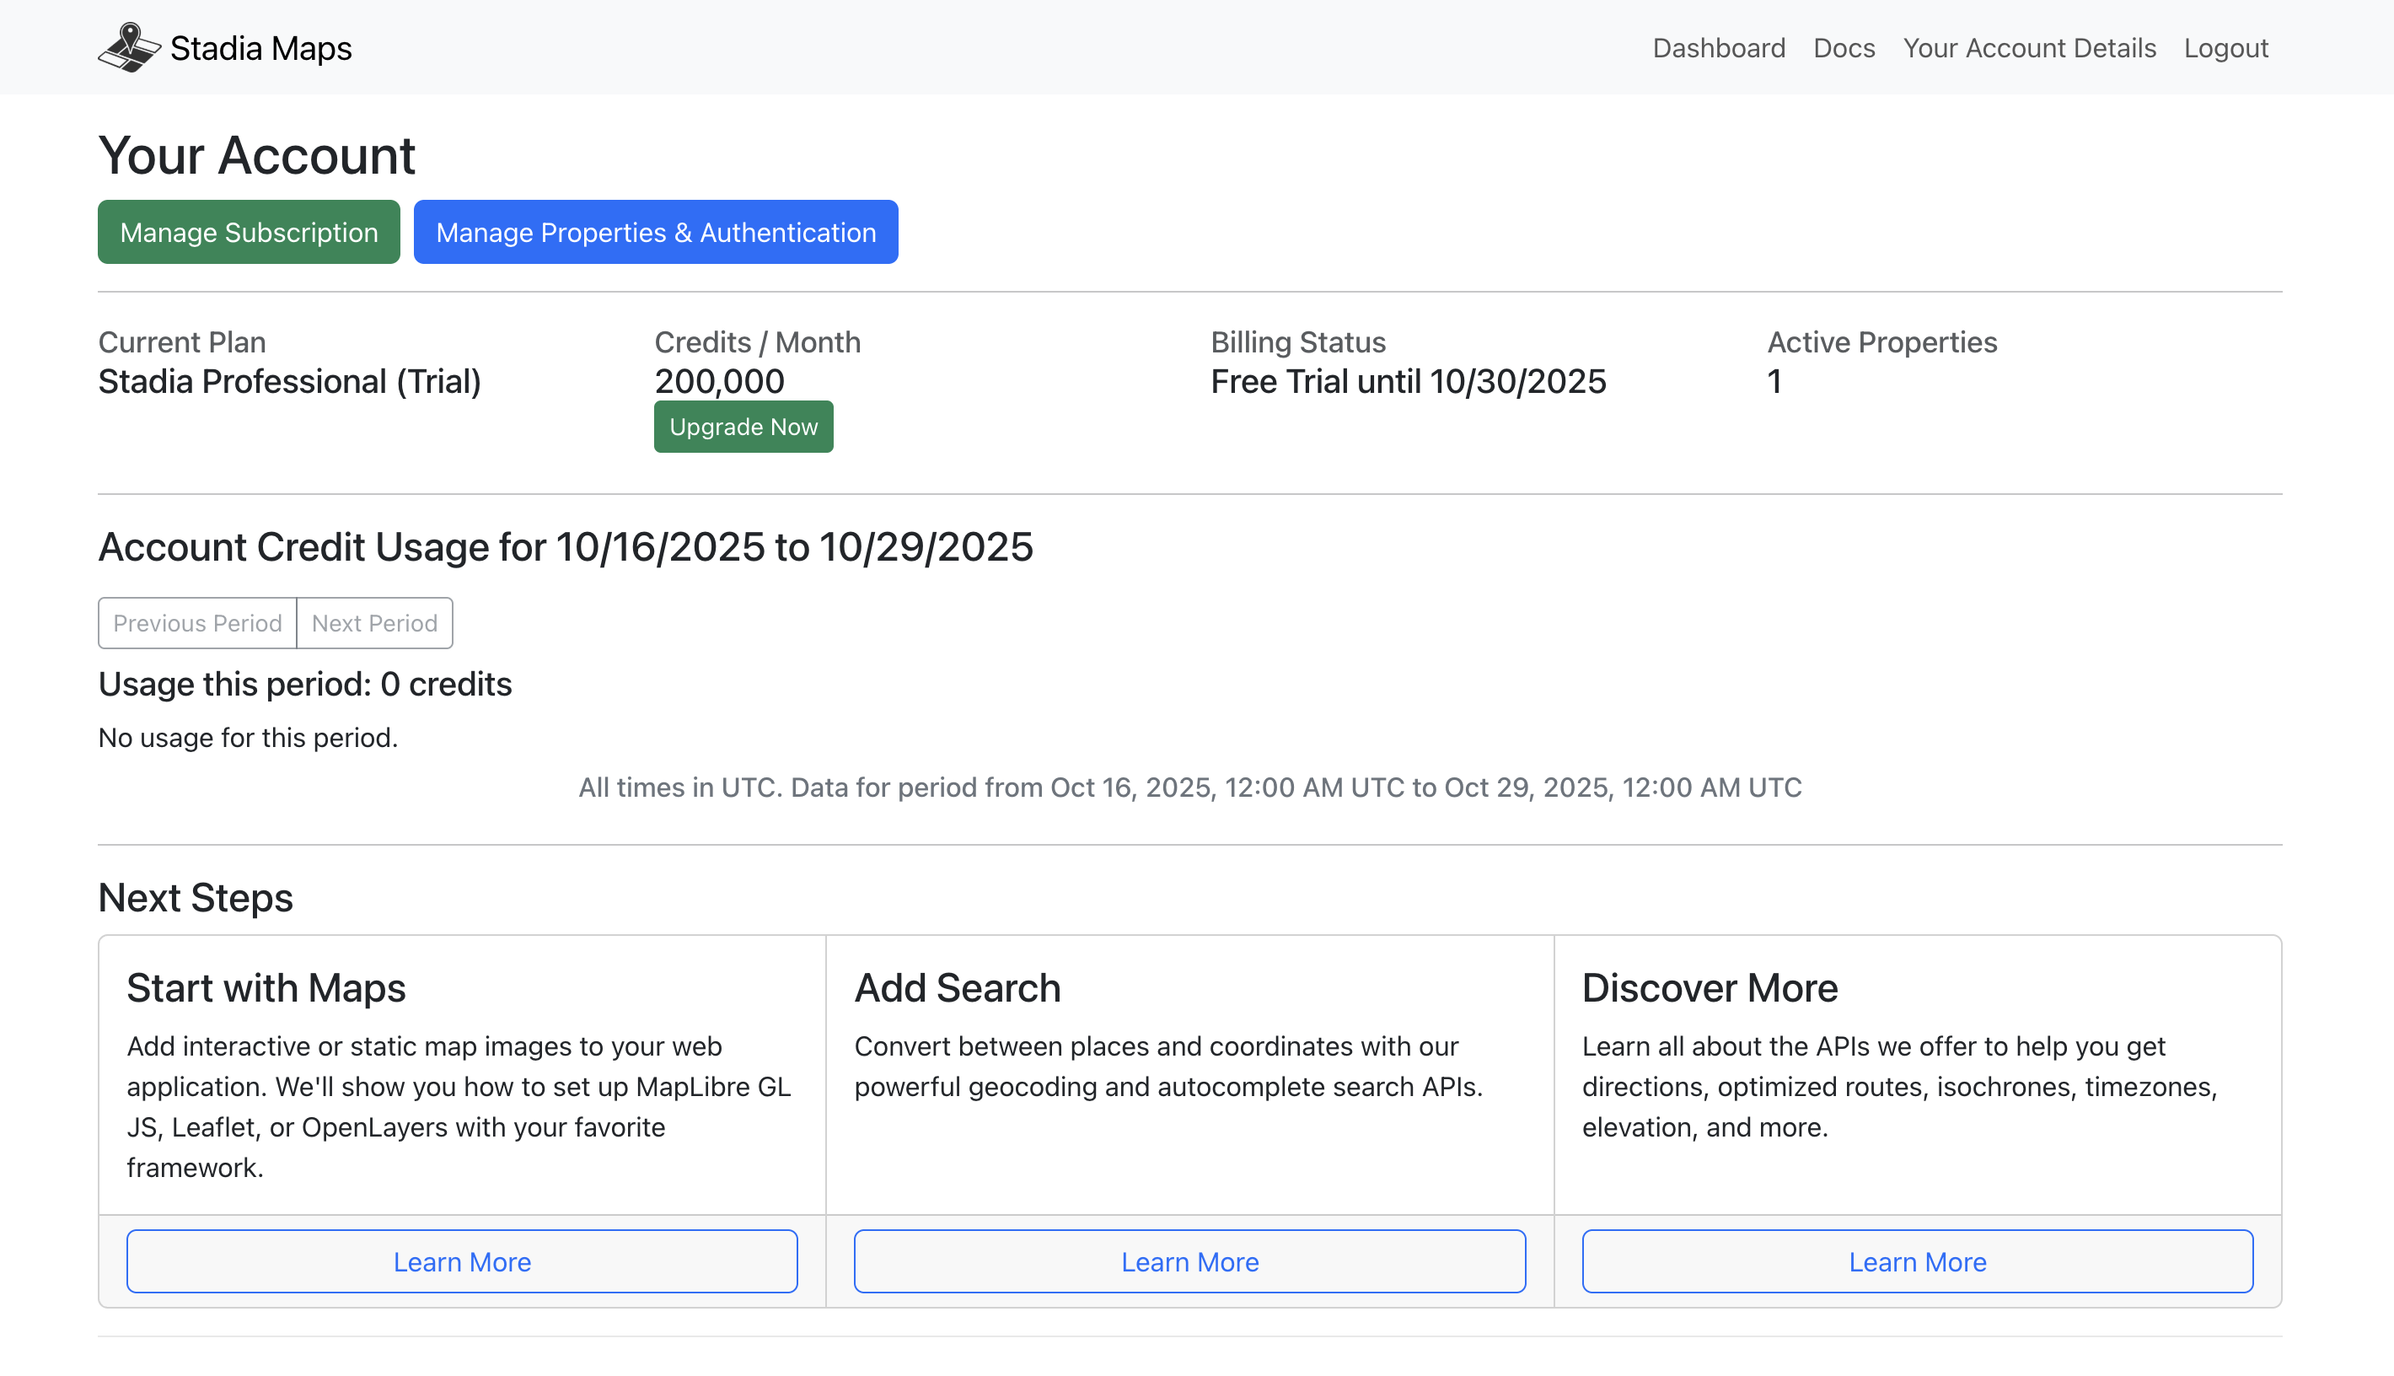Click the Active Properties count value
The width and height of the screenshot is (2394, 1376).
tap(1774, 382)
